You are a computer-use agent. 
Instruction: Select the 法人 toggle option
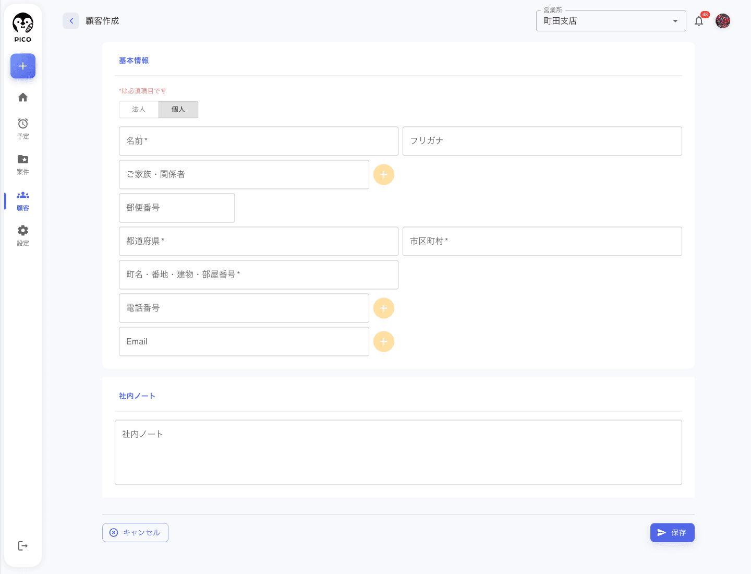coord(139,109)
